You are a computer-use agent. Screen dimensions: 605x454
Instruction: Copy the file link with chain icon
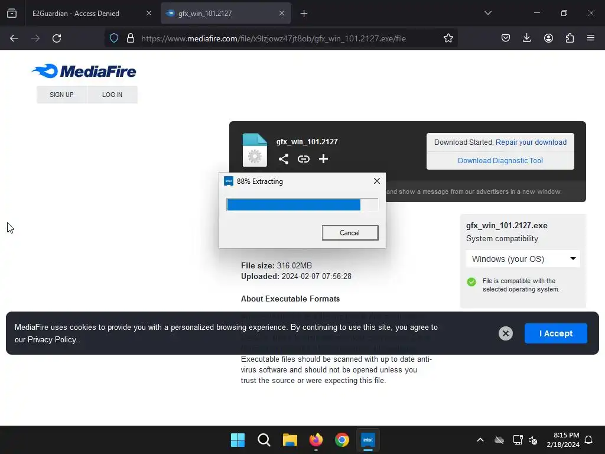pos(304,158)
